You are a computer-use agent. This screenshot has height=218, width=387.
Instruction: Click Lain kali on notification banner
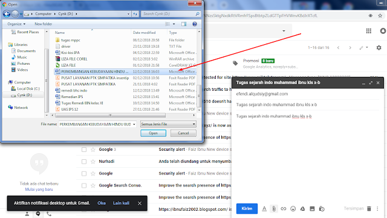pos(121,203)
